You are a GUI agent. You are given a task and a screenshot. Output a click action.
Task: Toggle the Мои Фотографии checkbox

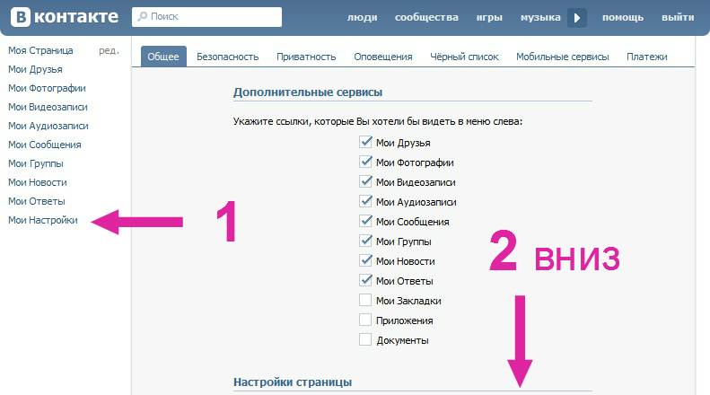pyautogui.click(x=365, y=162)
